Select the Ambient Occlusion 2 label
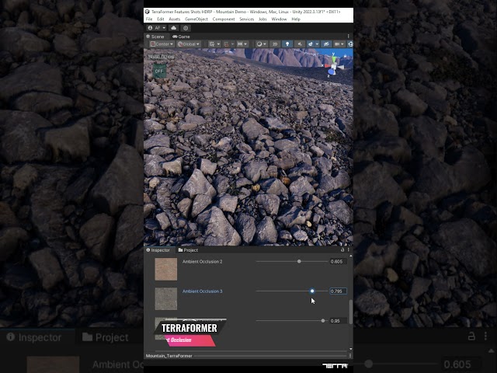The image size is (497, 373). pos(202,261)
